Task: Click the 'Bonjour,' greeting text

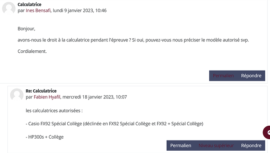Action: pos(26,28)
